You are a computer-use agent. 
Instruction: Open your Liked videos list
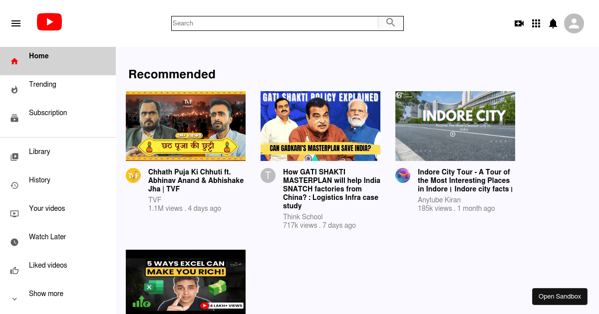click(48, 265)
